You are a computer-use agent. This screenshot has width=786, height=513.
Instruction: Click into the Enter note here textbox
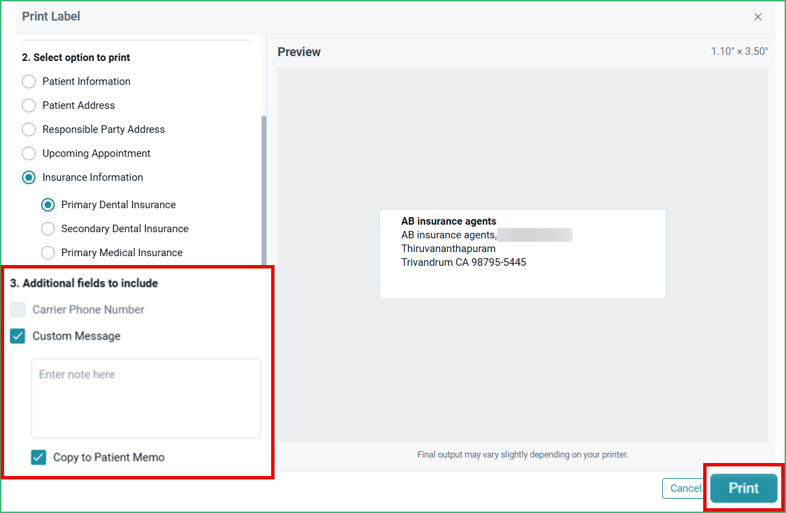146,399
